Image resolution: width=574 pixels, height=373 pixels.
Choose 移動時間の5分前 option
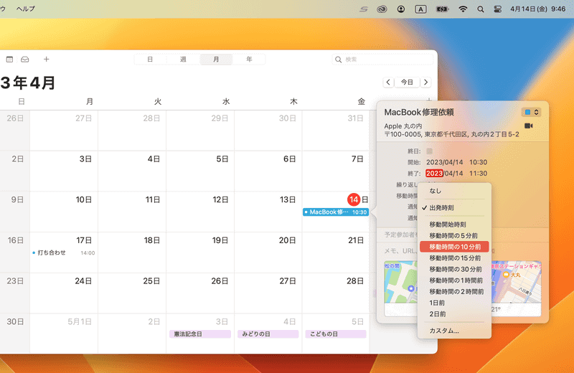[x=454, y=236]
